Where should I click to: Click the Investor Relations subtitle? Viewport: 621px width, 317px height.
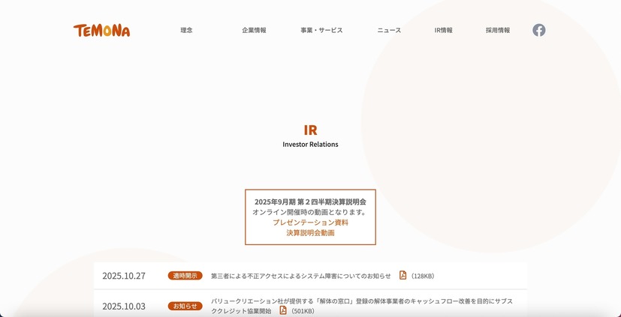tap(311, 145)
